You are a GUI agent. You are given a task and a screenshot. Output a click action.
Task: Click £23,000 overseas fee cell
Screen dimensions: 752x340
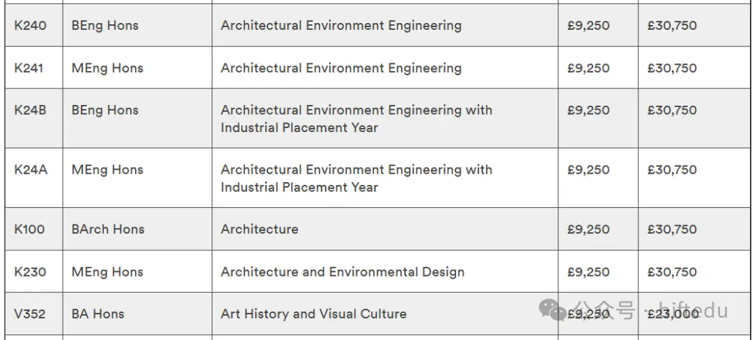673,314
